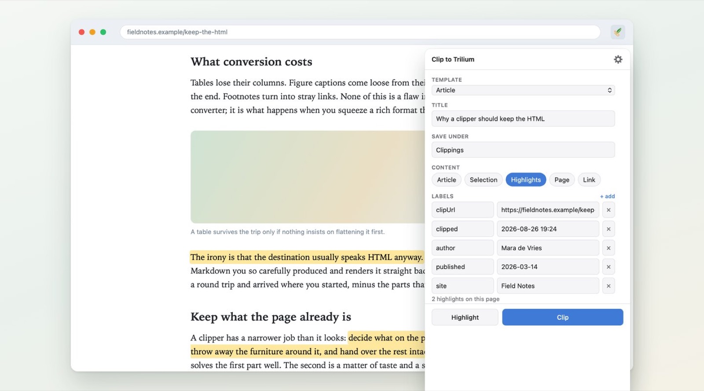Switch content to Selection
The height and width of the screenshot is (391, 704).
point(484,179)
